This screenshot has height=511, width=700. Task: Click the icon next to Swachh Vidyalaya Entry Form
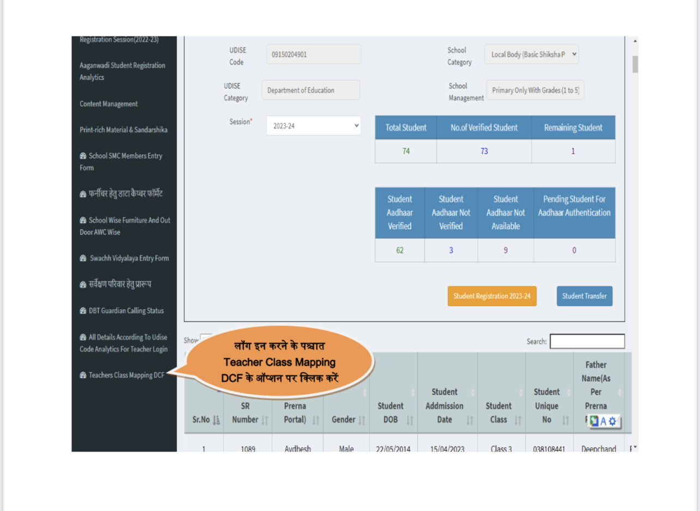[83, 258]
